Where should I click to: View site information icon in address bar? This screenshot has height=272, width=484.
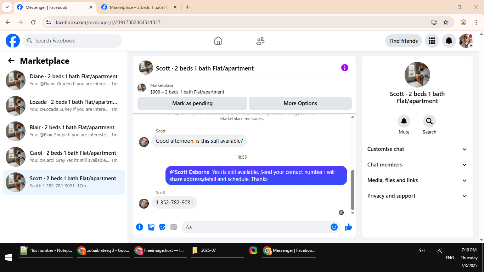(x=49, y=22)
